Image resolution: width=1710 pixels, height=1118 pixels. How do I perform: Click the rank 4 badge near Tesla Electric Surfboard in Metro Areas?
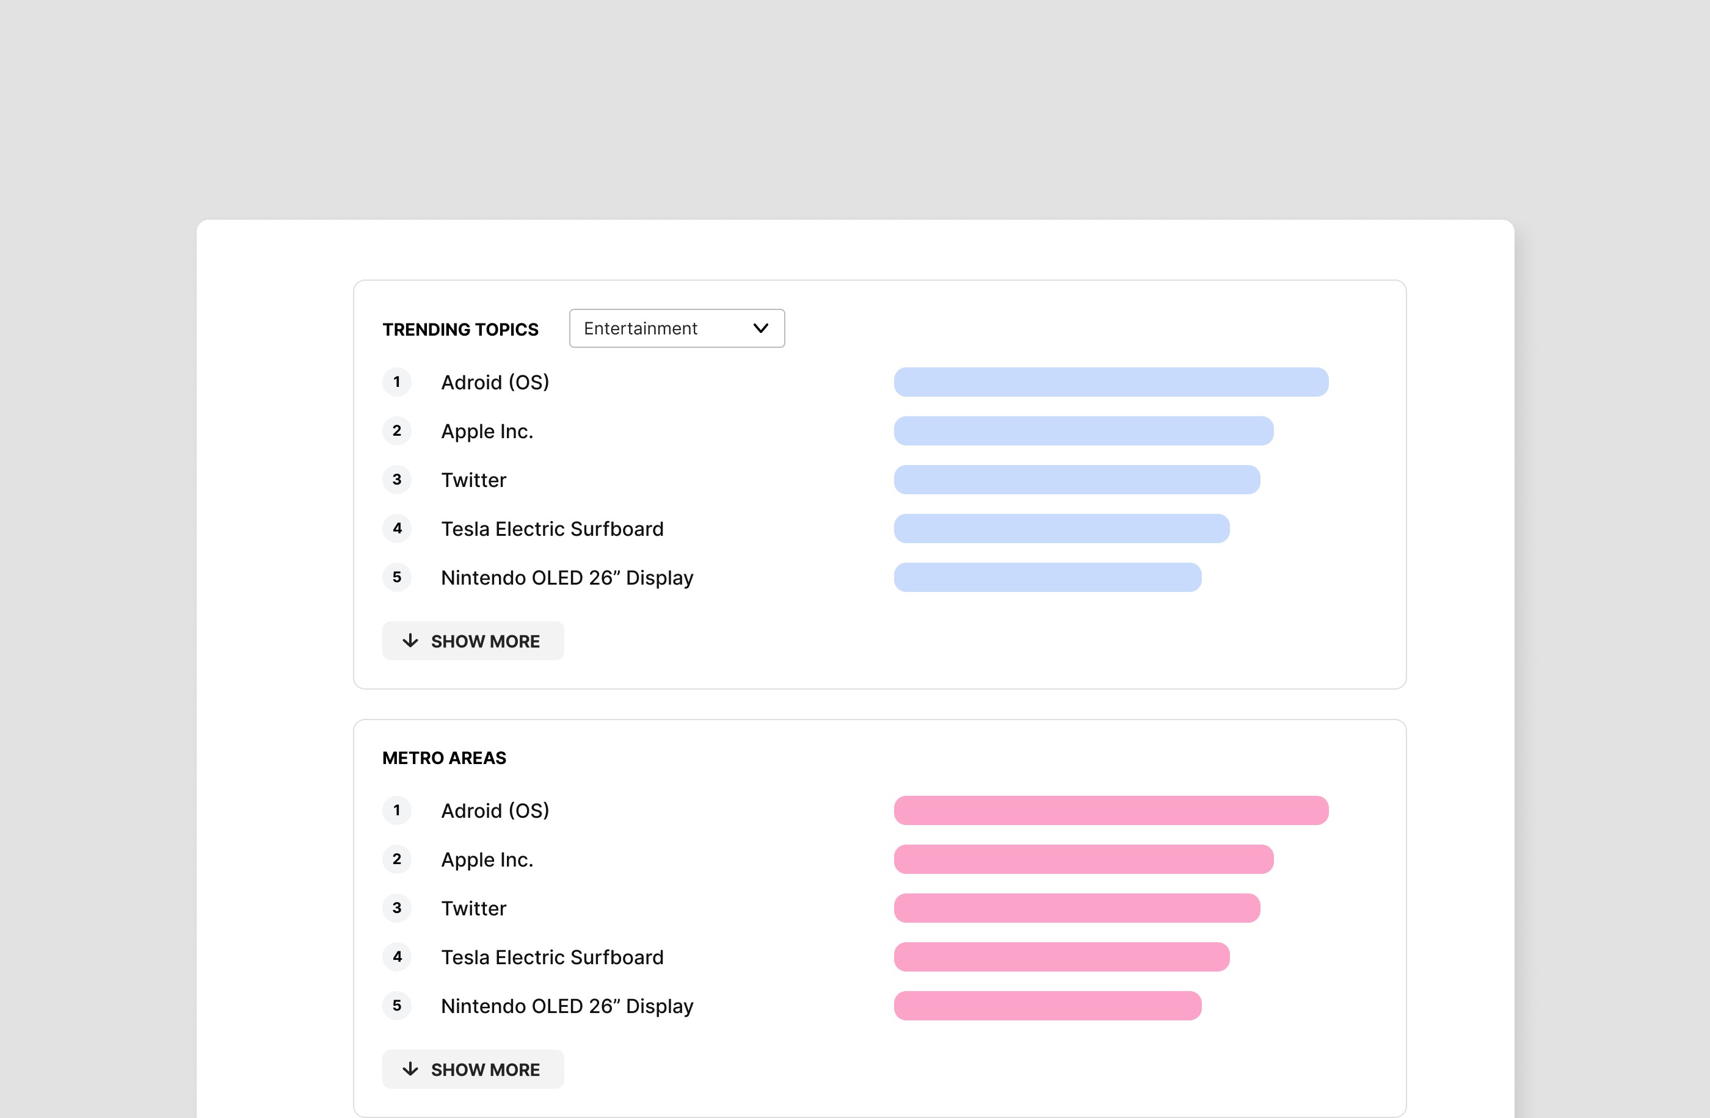[396, 956]
